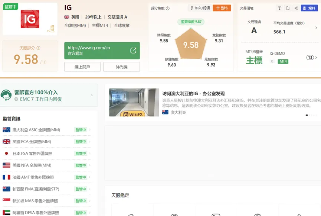Click the IG broker logo
Screen dimensions: 321x216
pos(30,19)
